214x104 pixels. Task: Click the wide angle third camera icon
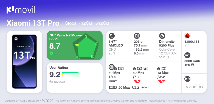[x=164, y=69]
